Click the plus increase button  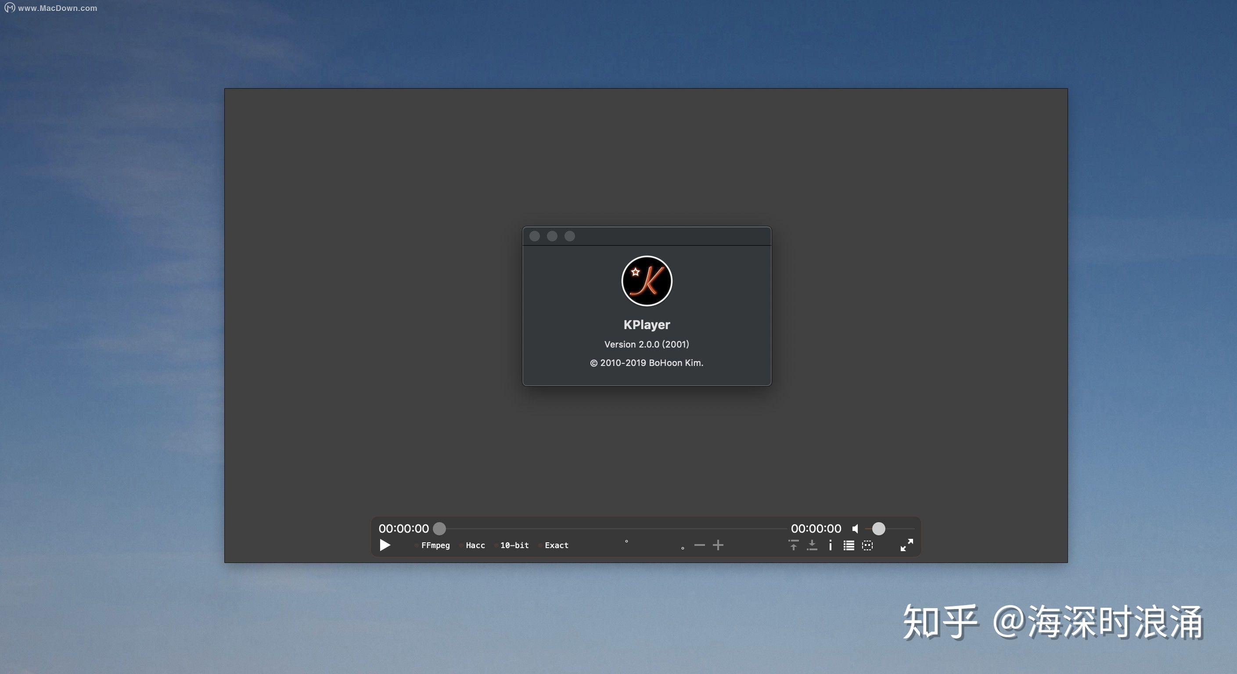(x=718, y=545)
